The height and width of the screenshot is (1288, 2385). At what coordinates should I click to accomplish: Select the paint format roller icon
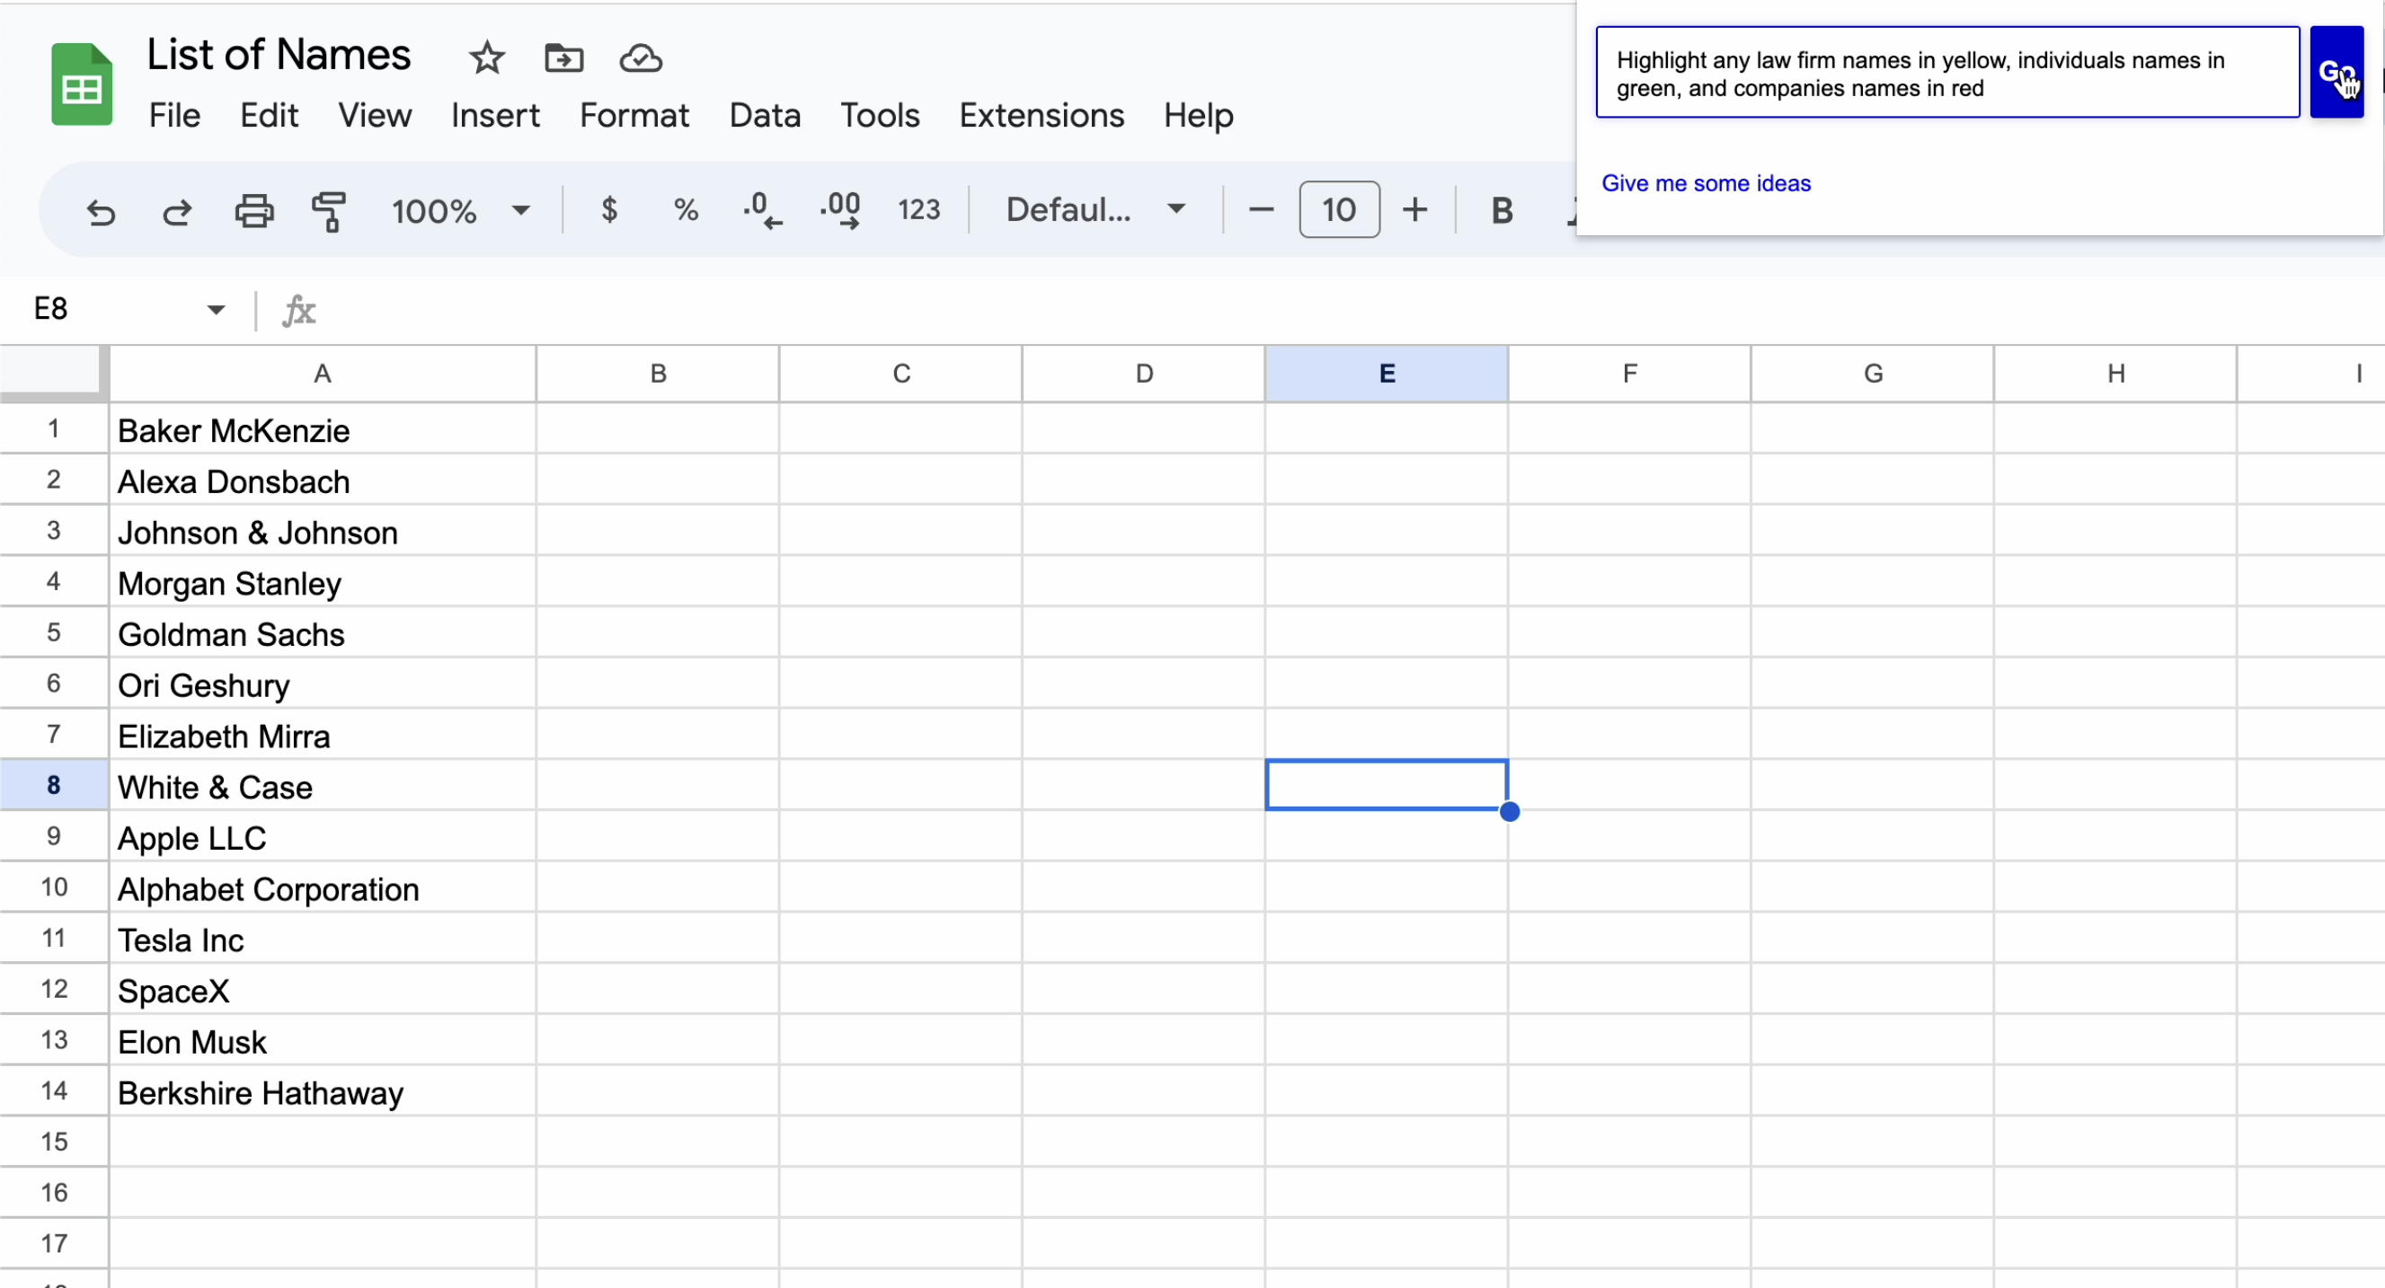coord(329,211)
